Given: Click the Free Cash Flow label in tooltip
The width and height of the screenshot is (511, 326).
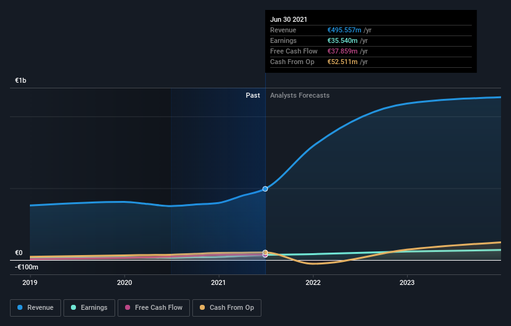Looking at the screenshot, I should (294, 51).
